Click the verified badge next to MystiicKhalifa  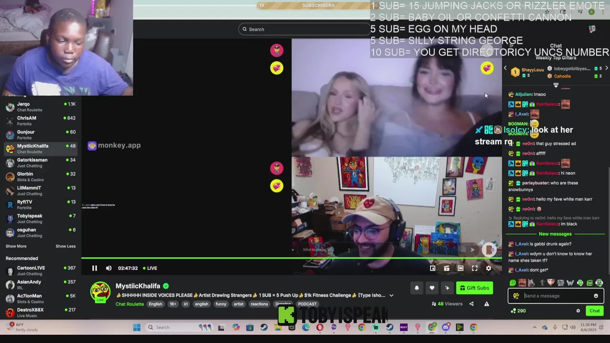point(166,286)
